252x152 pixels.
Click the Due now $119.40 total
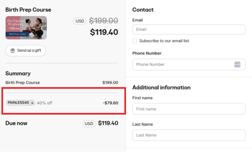point(108,123)
